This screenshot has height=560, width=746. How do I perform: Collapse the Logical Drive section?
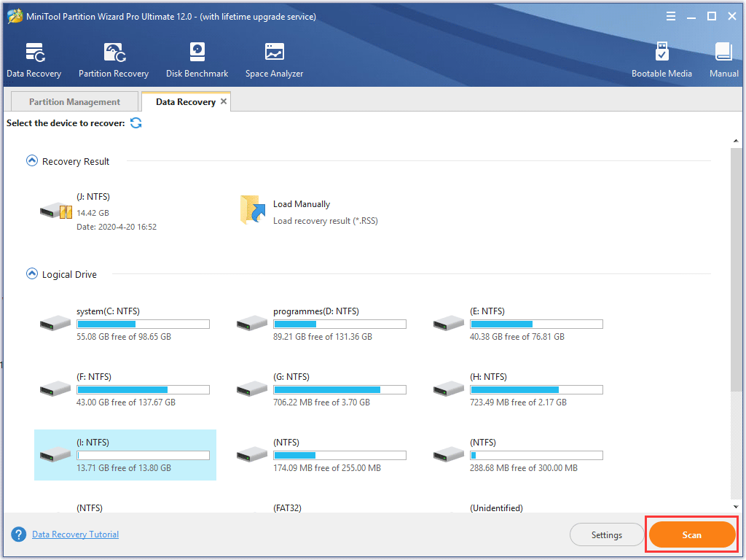[32, 274]
